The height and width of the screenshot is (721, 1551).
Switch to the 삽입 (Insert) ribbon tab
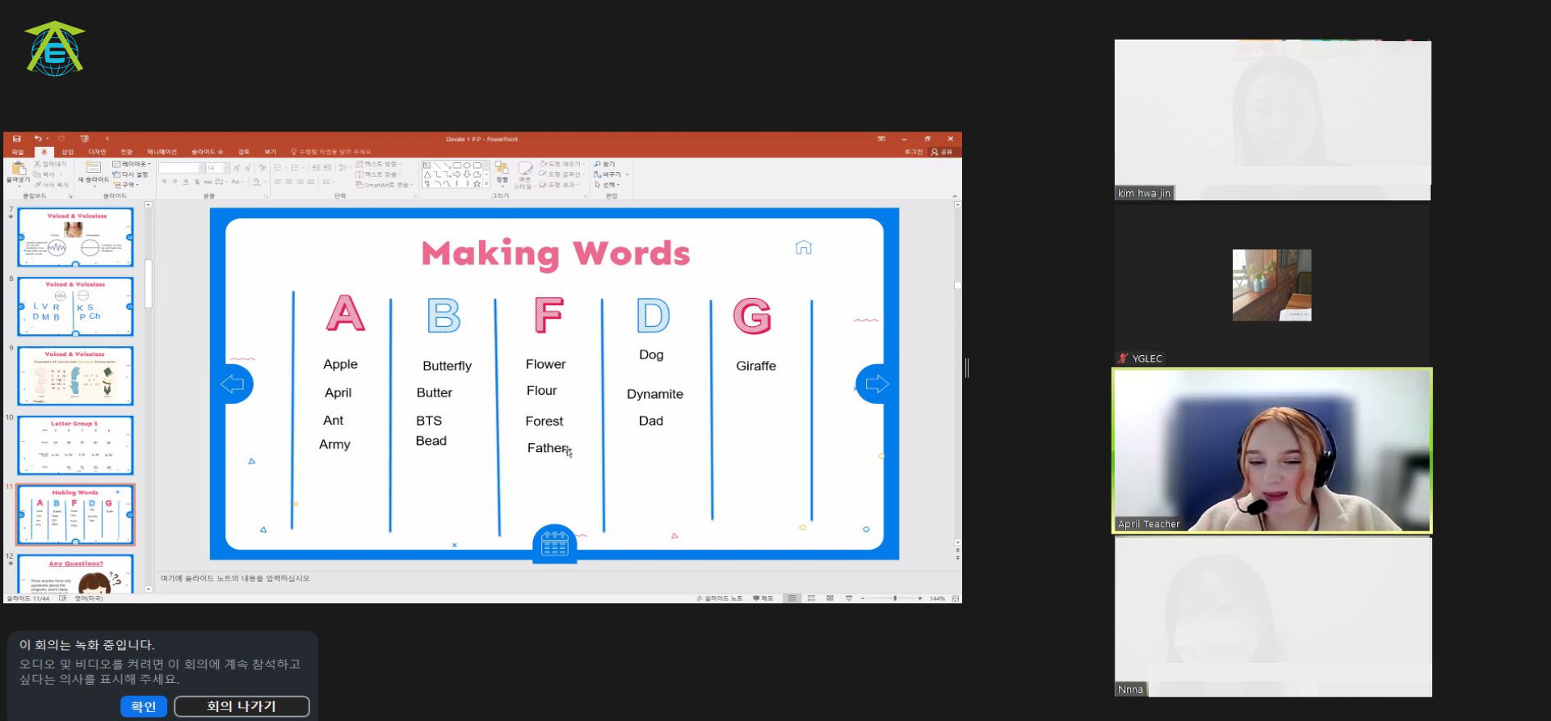click(68, 152)
